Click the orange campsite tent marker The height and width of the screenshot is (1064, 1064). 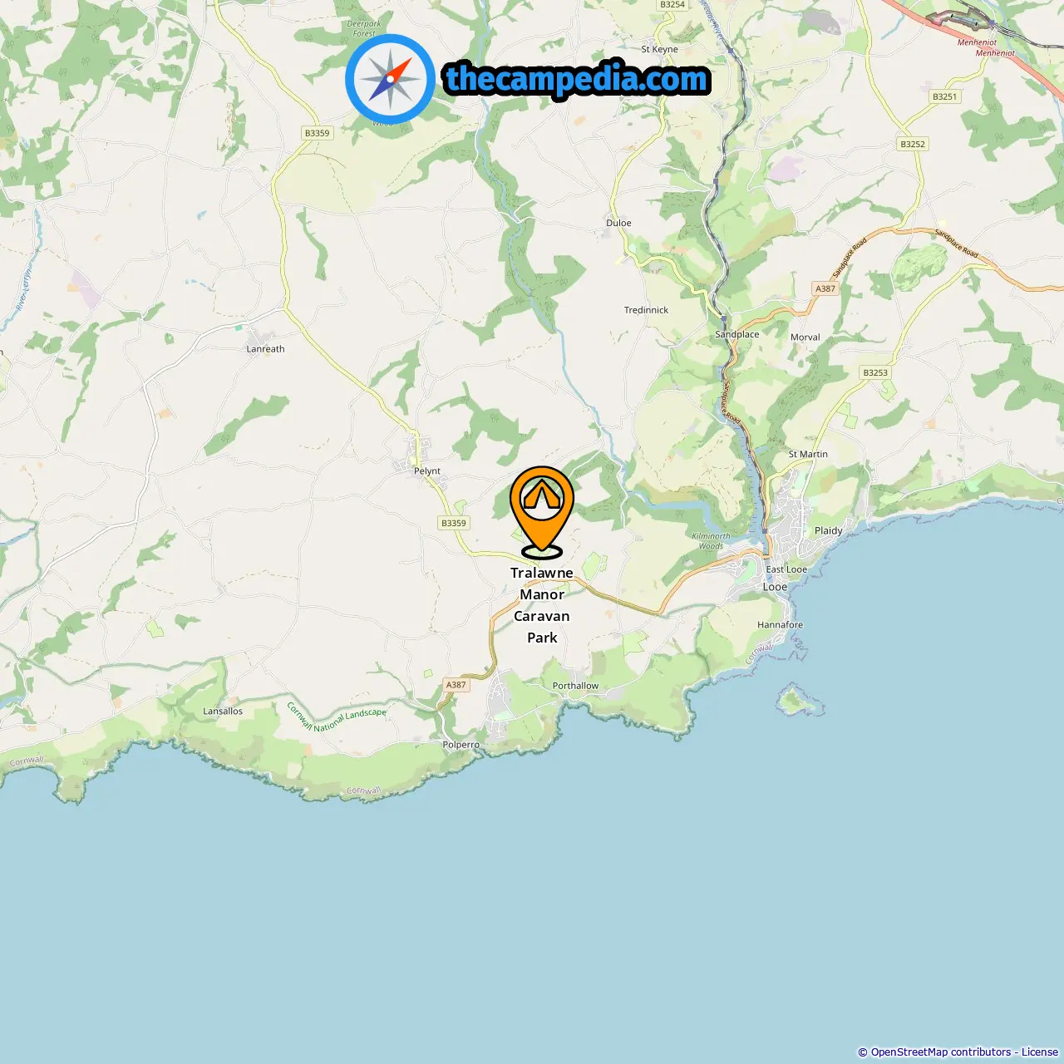pyautogui.click(x=542, y=512)
